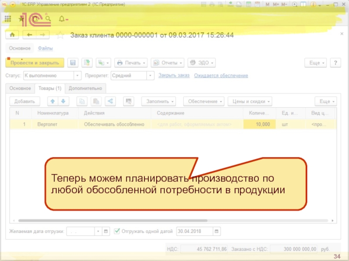The width and height of the screenshot is (349, 261).
Task: Open the Заполнить dropdown menu
Action: pos(158,101)
